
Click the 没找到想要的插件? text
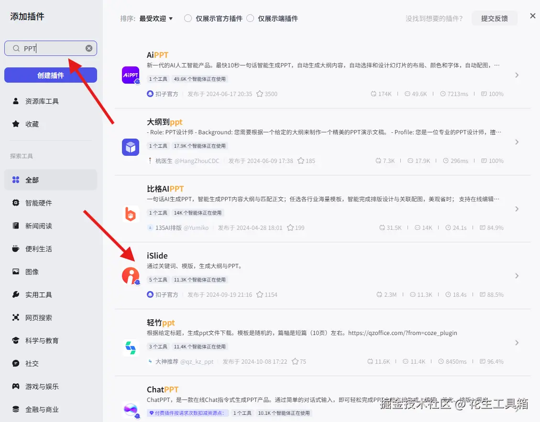(x=434, y=19)
